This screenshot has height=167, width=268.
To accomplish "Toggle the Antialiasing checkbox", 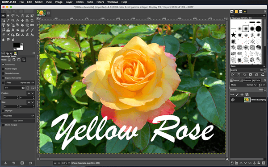I will pyautogui.click(x=3, y=65).
